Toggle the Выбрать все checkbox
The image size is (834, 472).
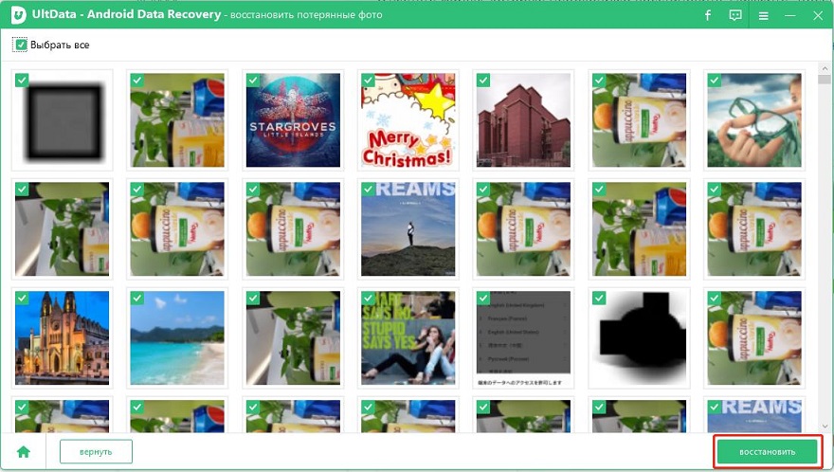pyautogui.click(x=20, y=45)
